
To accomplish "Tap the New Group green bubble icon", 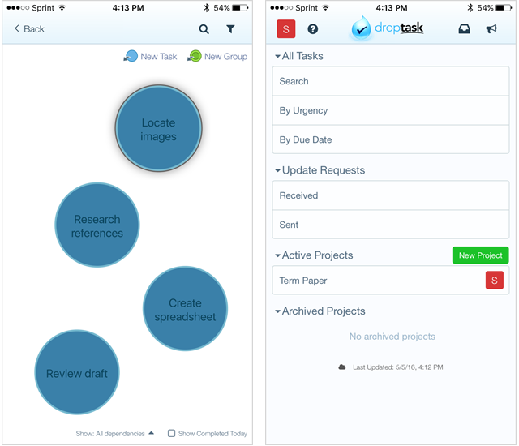I will [x=195, y=56].
